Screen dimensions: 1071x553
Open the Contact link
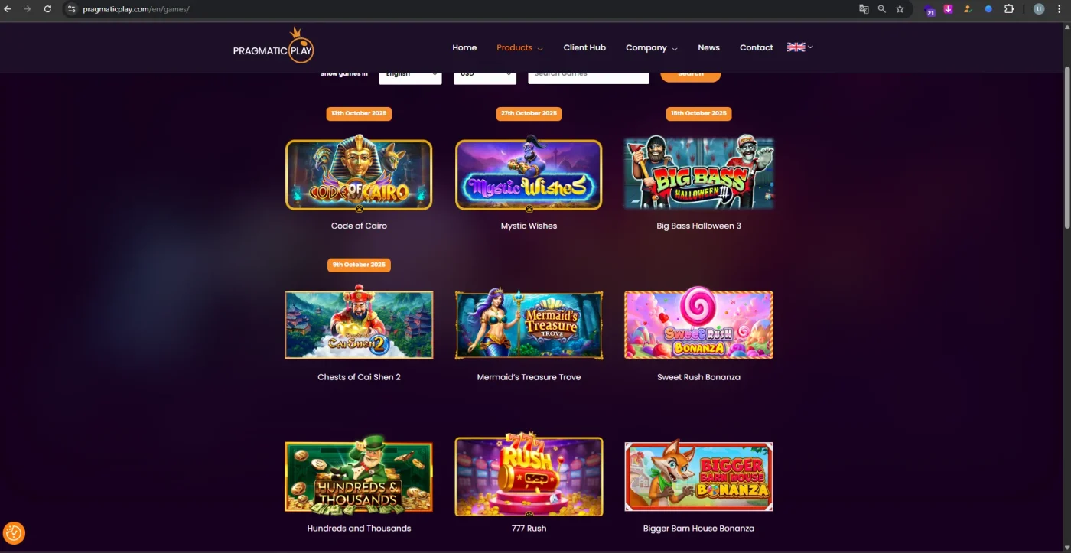756,47
